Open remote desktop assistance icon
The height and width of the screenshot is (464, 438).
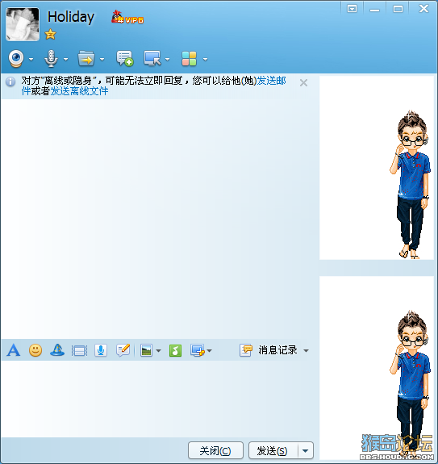(x=152, y=58)
